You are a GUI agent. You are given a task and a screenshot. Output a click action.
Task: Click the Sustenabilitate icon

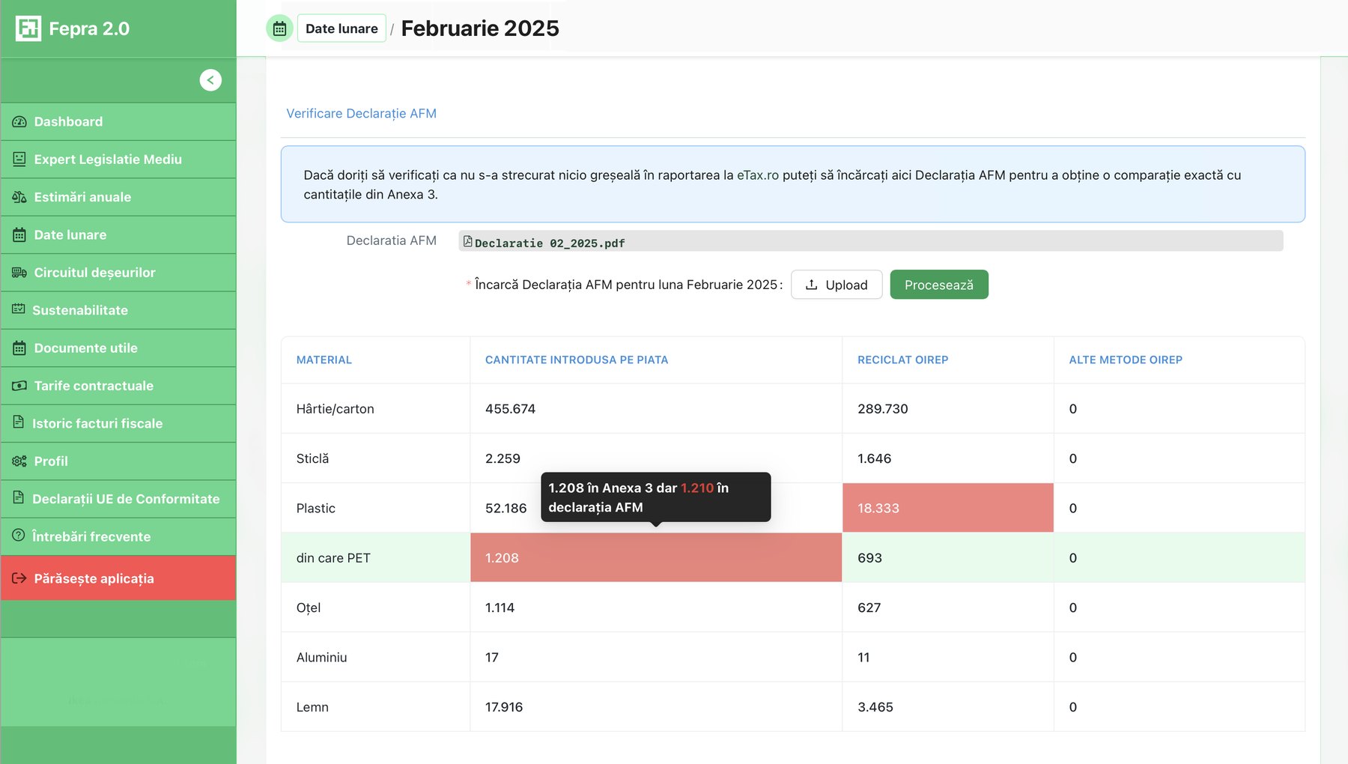[x=19, y=309]
